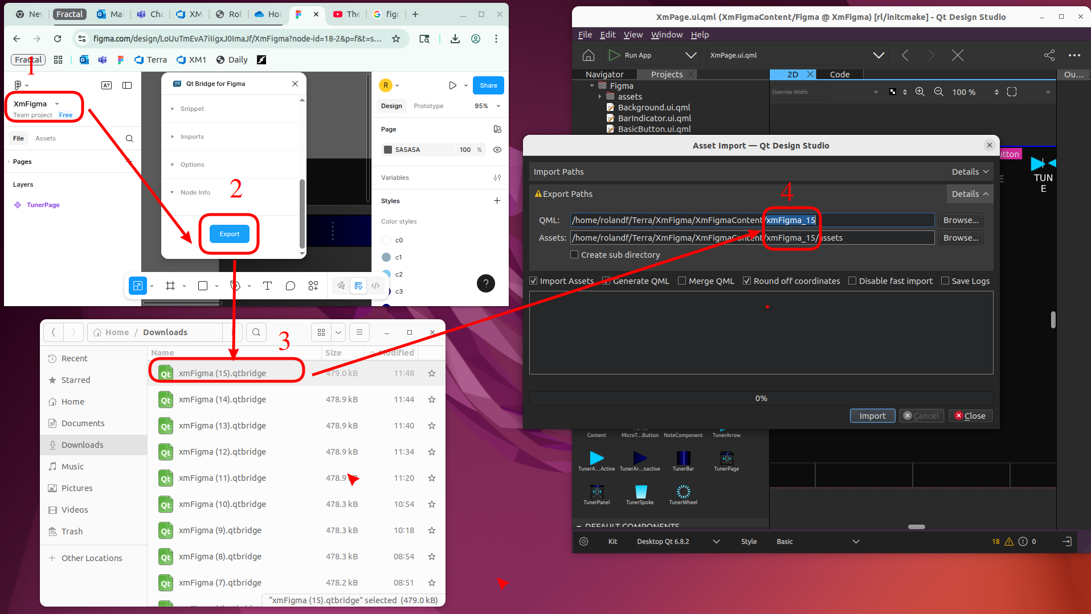Click the Figma present play icon
This screenshot has height=614, width=1091.
click(x=452, y=85)
